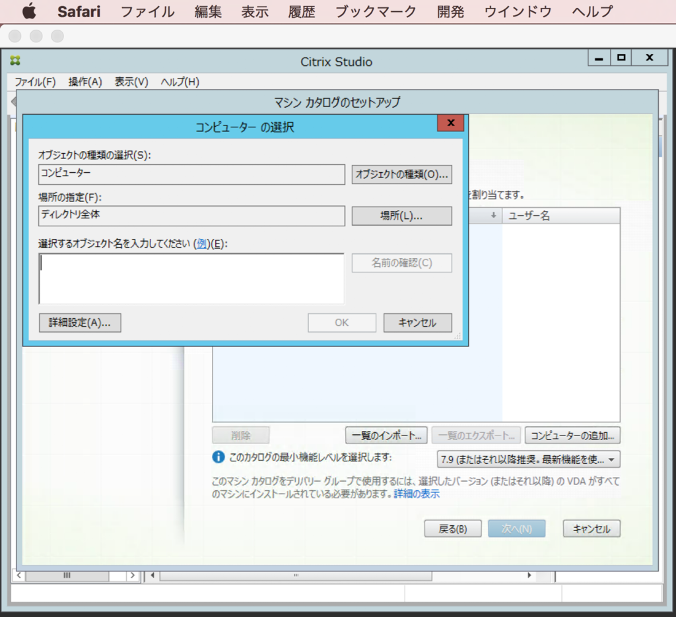Click the main pane scroll-right arrow

(x=529, y=575)
